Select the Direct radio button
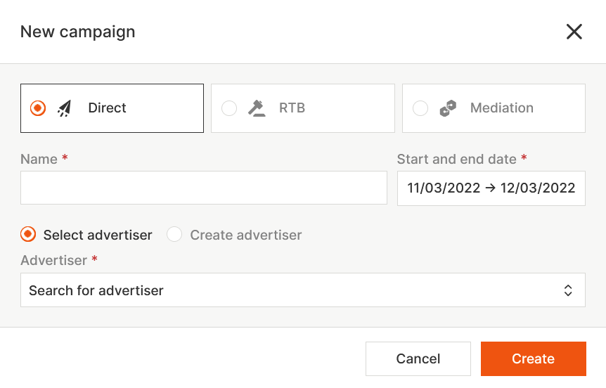Image resolution: width=606 pixels, height=388 pixels. [38, 108]
